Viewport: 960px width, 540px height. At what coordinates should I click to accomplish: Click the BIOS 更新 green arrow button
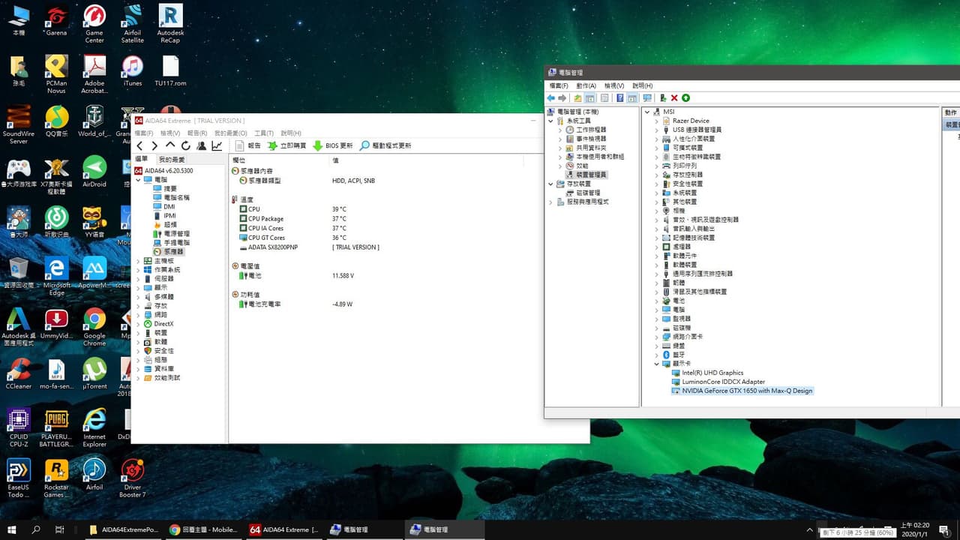click(x=333, y=145)
